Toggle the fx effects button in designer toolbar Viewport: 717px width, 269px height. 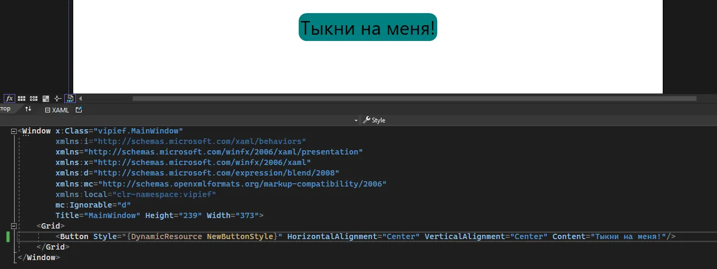click(9, 98)
